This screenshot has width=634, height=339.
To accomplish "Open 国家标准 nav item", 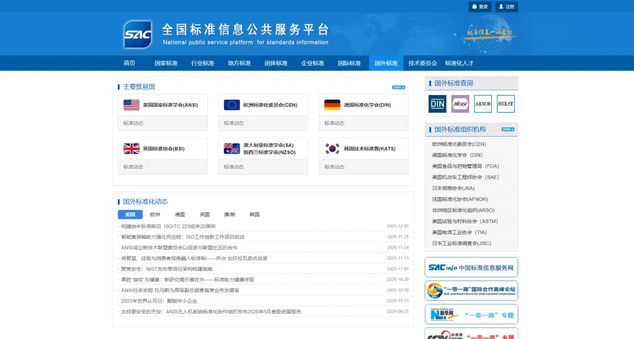I will pyautogui.click(x=166, y=63).
